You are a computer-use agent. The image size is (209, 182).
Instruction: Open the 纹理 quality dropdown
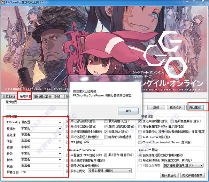41,147
